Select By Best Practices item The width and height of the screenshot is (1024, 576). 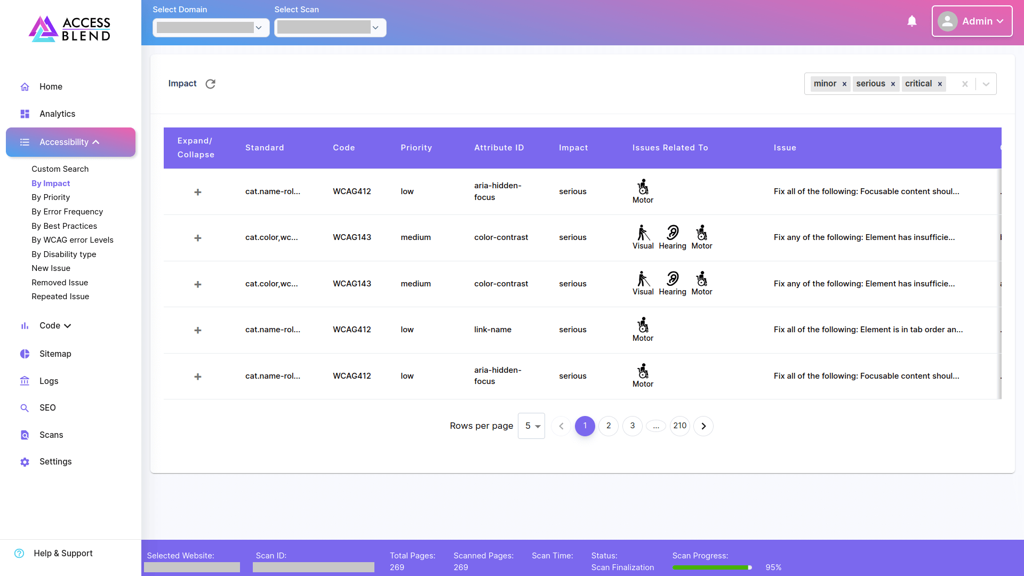click(x=65, y=226)
